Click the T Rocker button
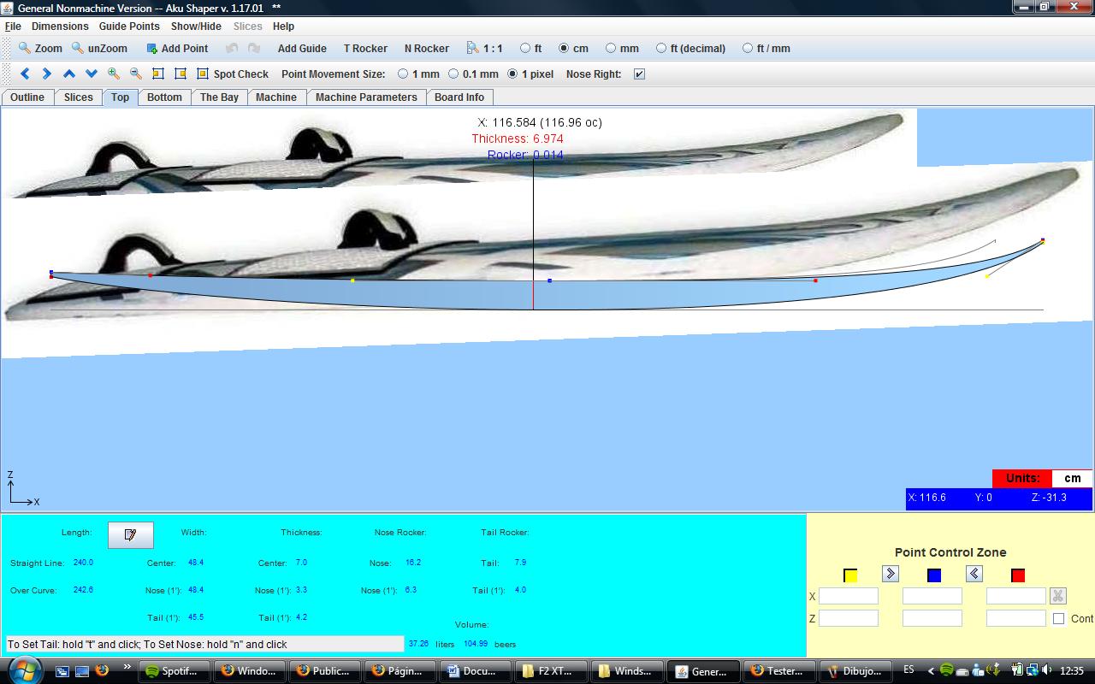1095x684 pixels. pos(365,49)
